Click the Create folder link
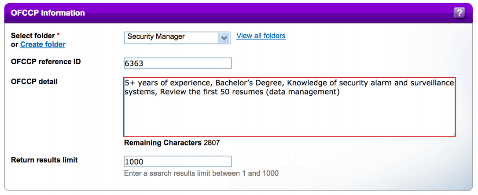This screenshot has width=478, height=195. [43, 44]
